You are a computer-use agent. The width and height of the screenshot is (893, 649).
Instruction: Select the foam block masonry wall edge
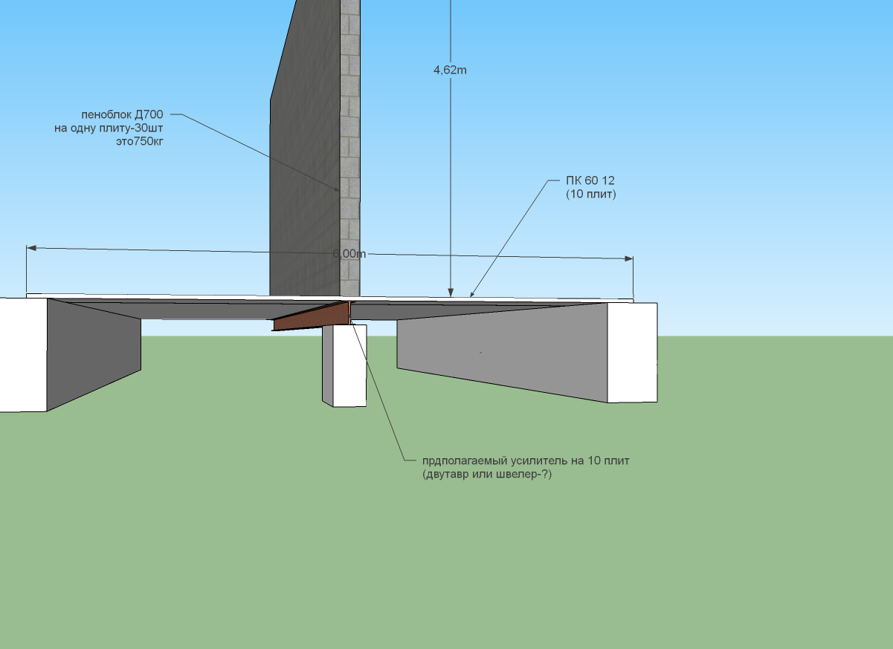tap(350, 149)
